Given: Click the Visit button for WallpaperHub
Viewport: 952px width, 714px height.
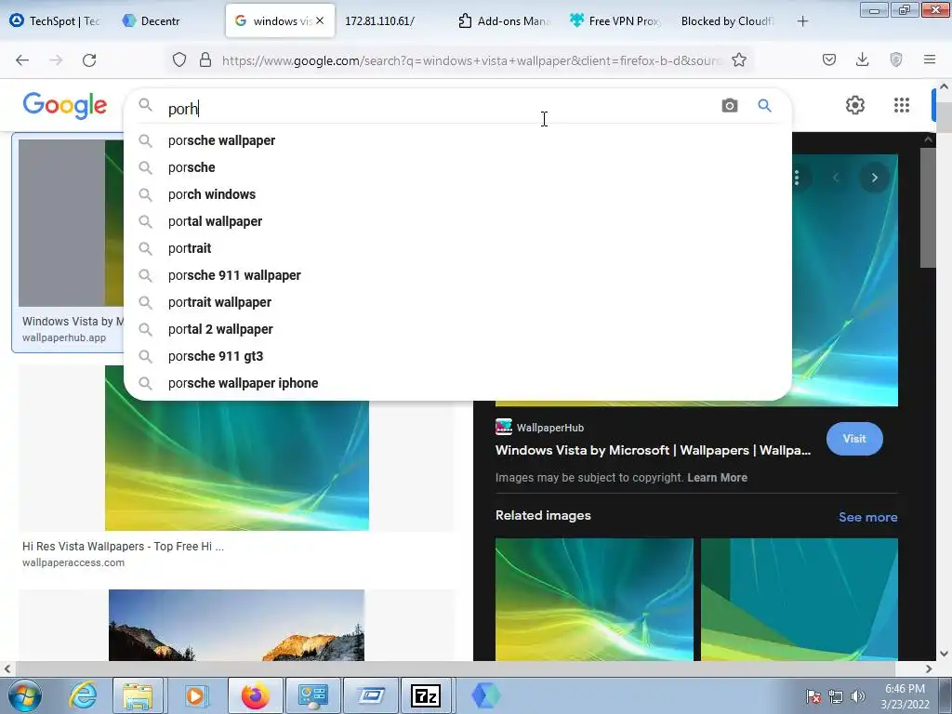Looking at the screenshot, I should (x=854, y=439).
